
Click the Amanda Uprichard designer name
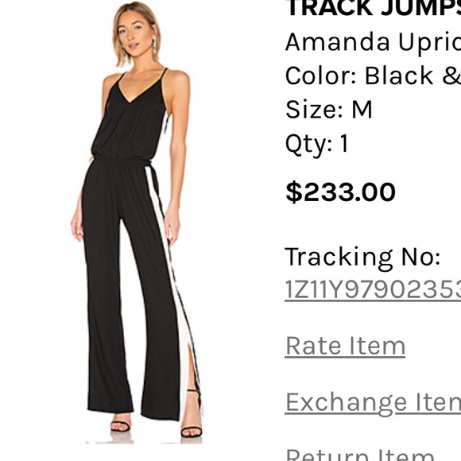click(x=374, y=43)
